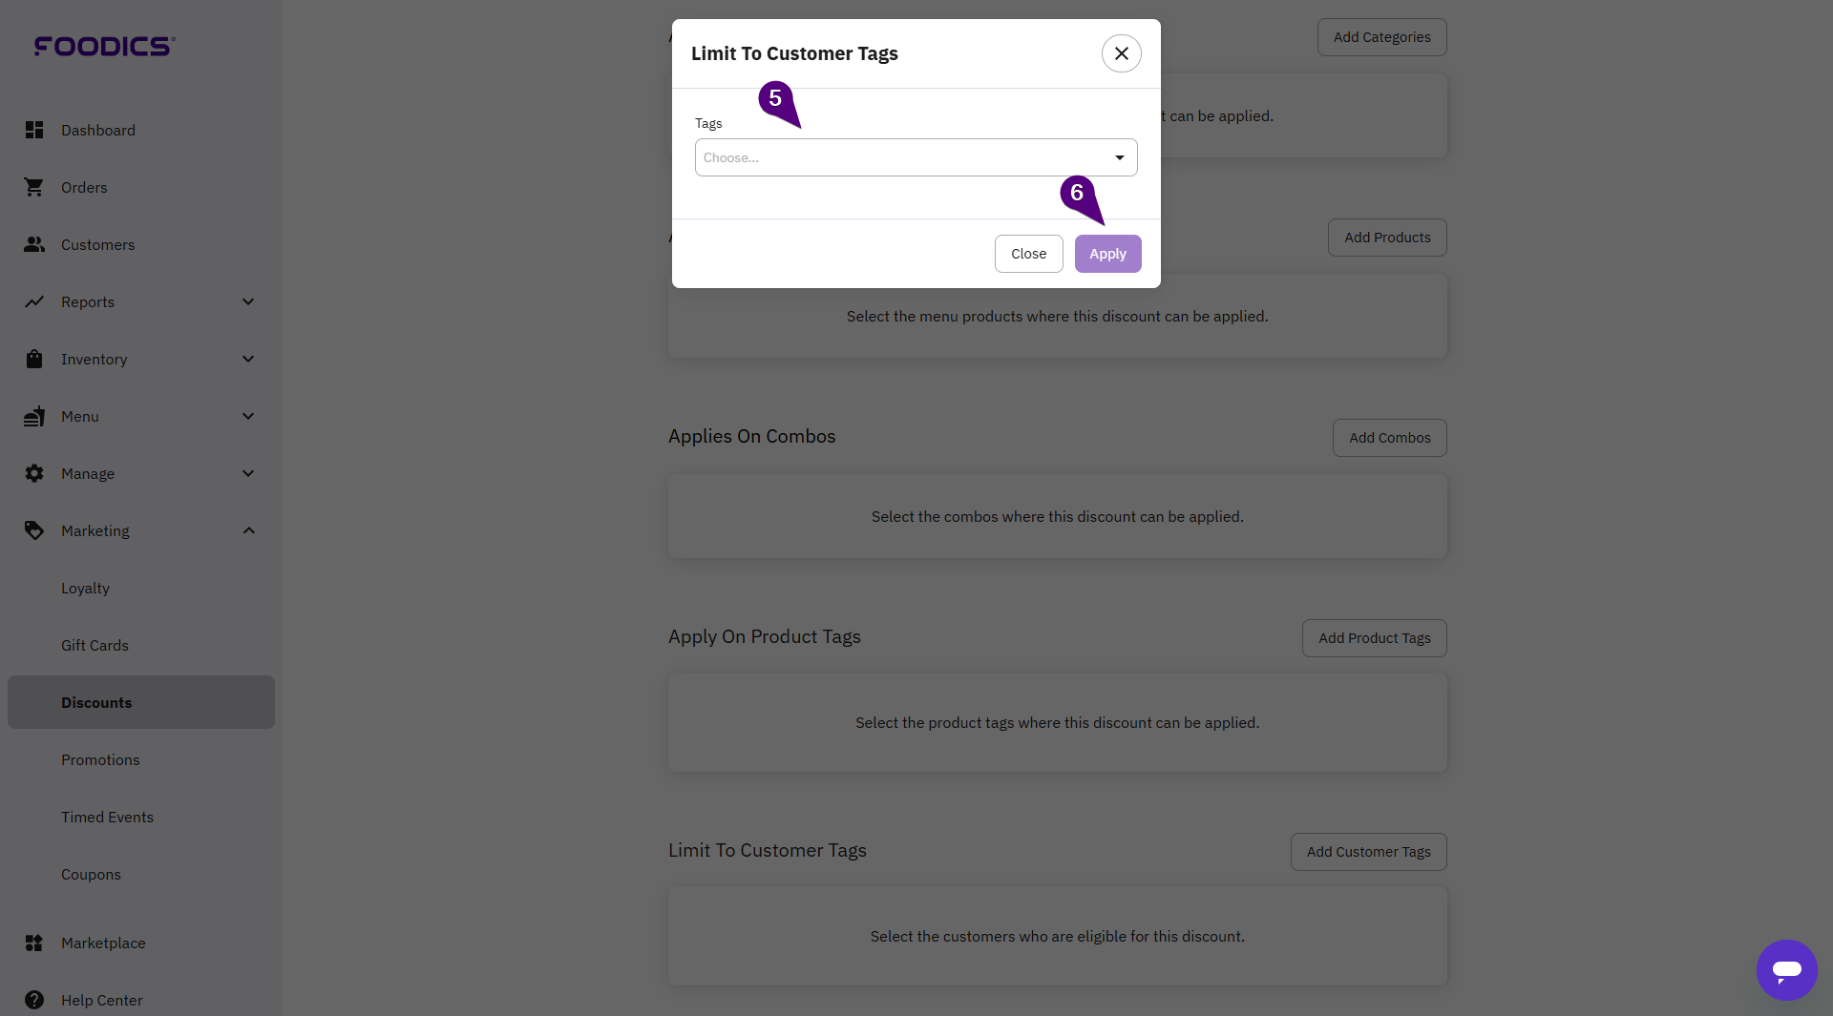Expand the Menu section chevron
The width and height of the screenshot is (1833, 1016).
pyautogui.click(x=248, y=416)
